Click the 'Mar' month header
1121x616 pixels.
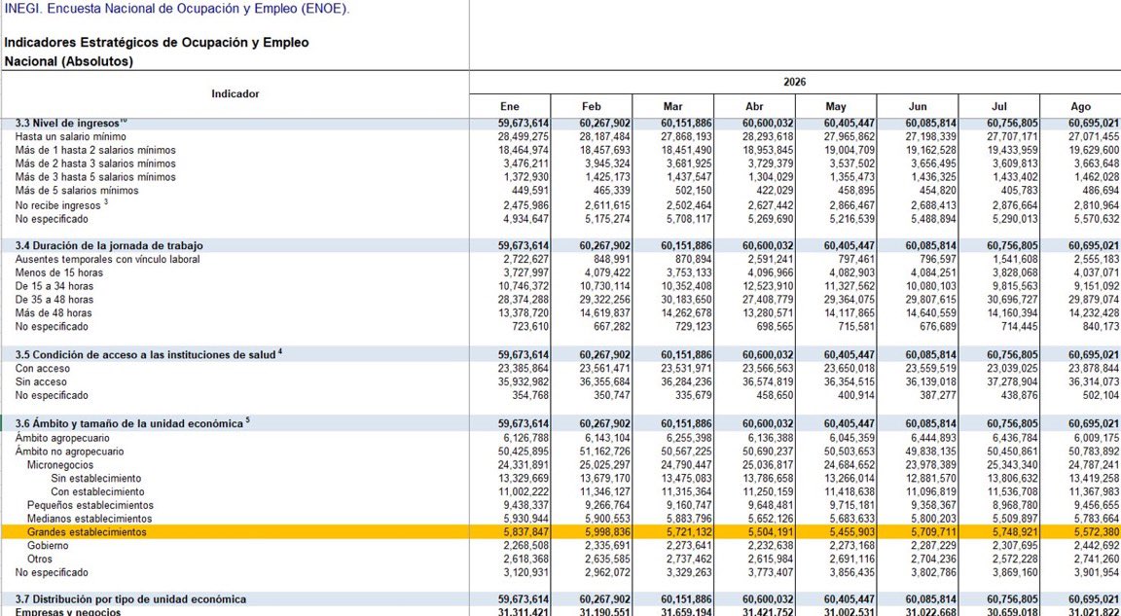pos(672,106)
